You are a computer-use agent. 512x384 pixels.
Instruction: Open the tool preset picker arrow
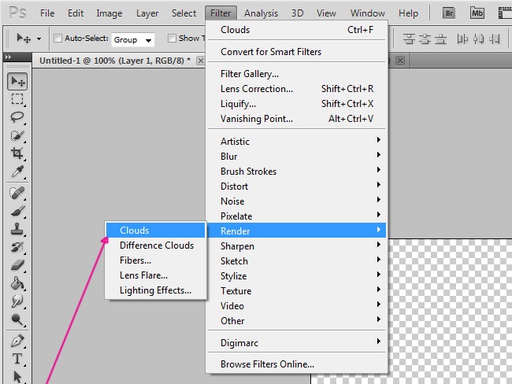click(39, 39)
